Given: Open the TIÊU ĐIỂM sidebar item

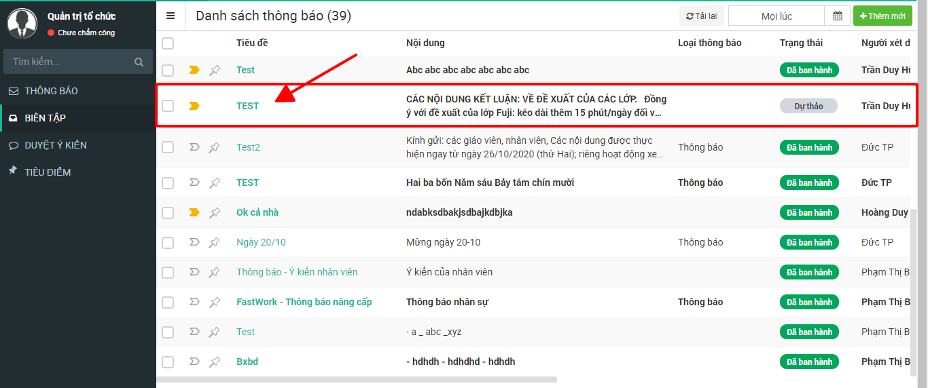Looking at the screenshot, I should (48, 172).
